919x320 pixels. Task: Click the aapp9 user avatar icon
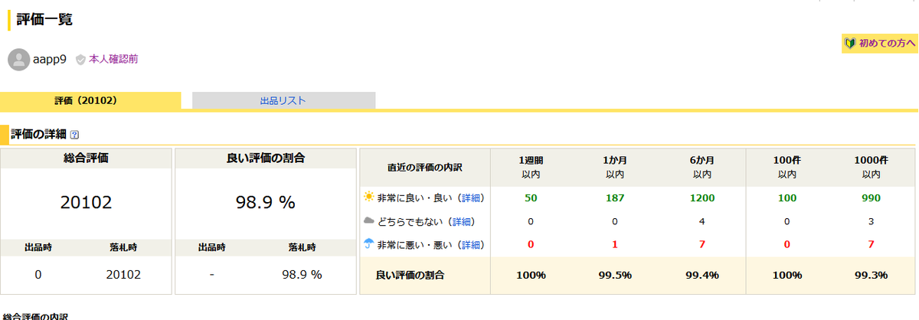[x=18, y=59]
